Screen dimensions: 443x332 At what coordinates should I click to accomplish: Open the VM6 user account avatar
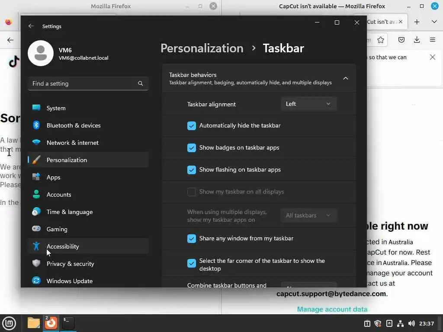tap(41, 53)
